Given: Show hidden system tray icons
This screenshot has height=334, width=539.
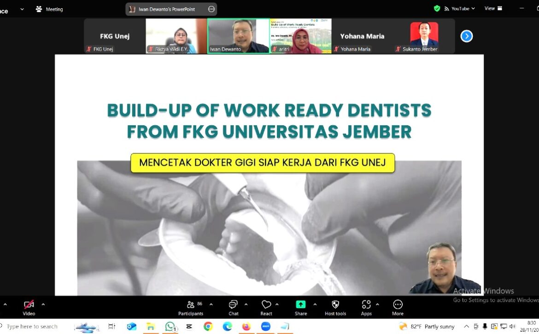Looking at the screenshot, I should pyautogui.click(x=467, y=327).
